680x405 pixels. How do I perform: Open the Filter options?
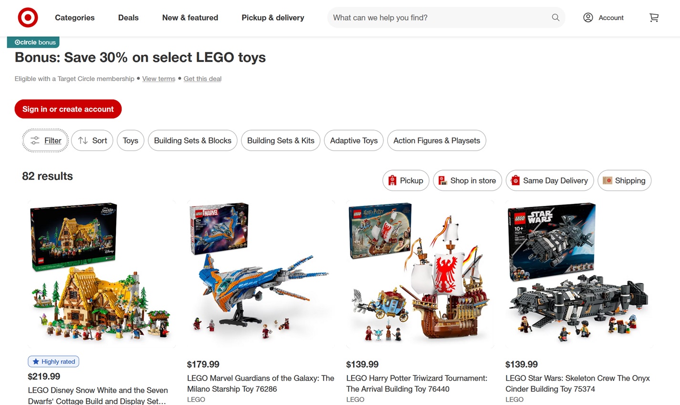pos(45,141)
